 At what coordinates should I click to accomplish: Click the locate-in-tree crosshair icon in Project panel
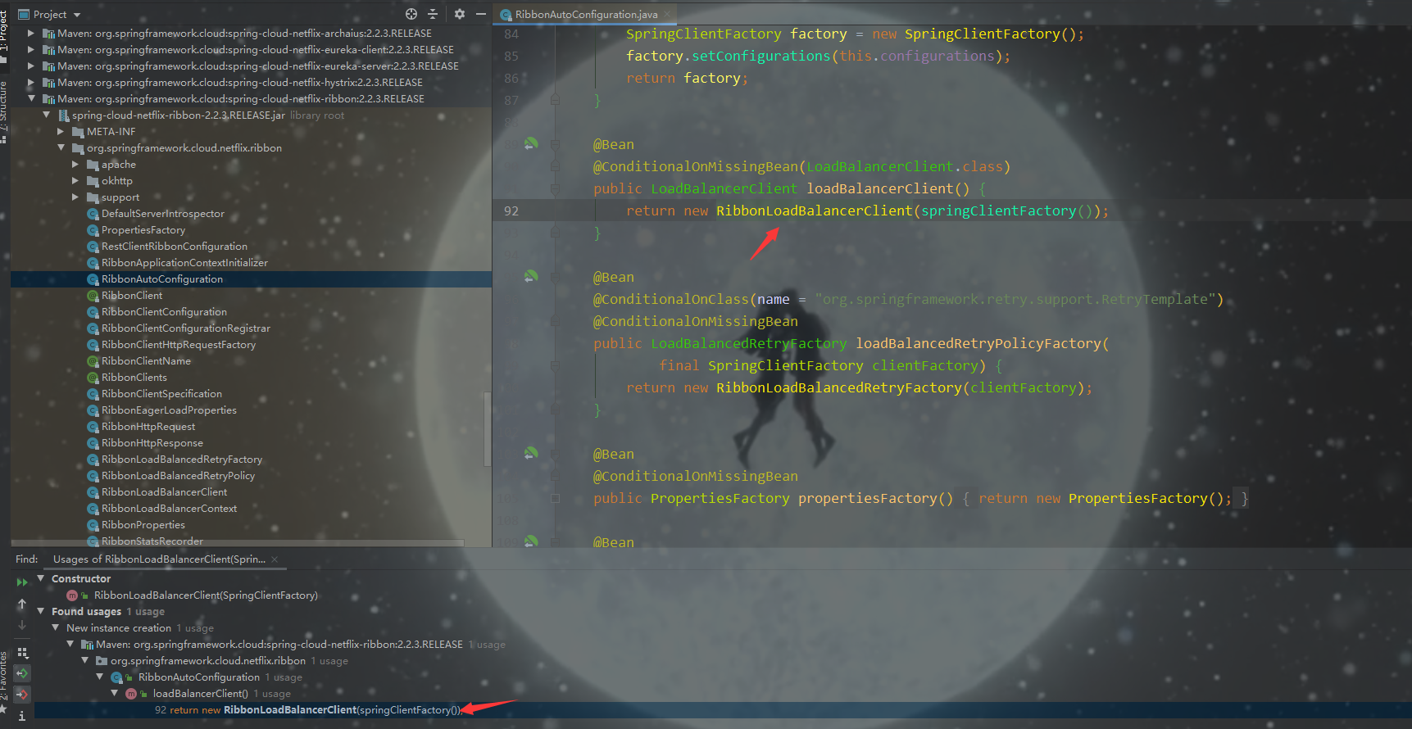click(x=411, y=14)
